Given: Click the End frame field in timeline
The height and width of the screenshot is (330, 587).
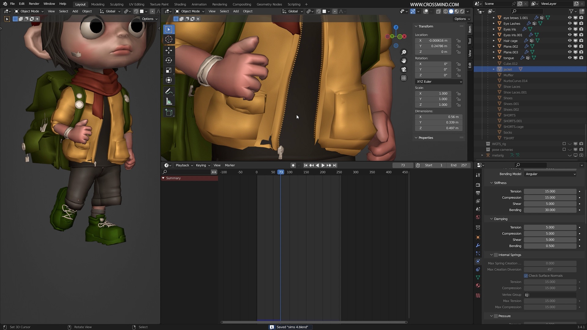Looking at the screenshot, I should [459, 165].
